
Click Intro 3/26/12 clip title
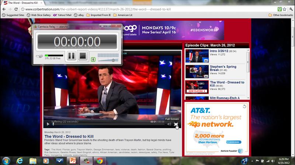[x=219, y=51]
